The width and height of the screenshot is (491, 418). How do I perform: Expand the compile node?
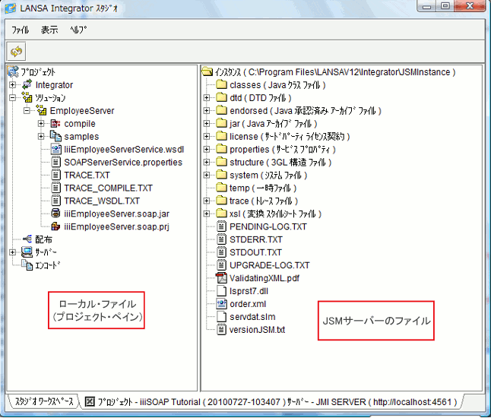pos(41,124)
